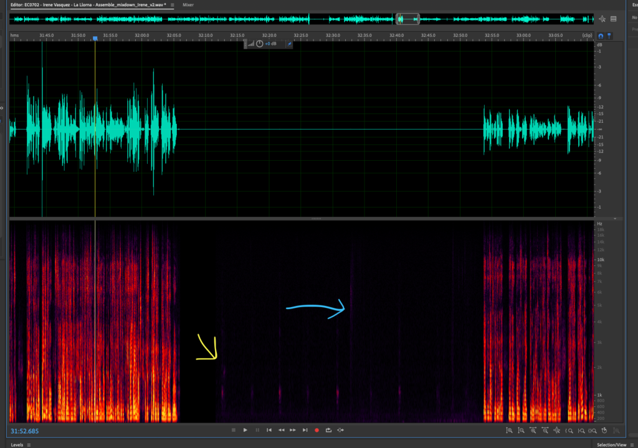The height and width of the screenshot is (448, 638).
Task: Click the Stop playback button
Action: click(234, 430)
